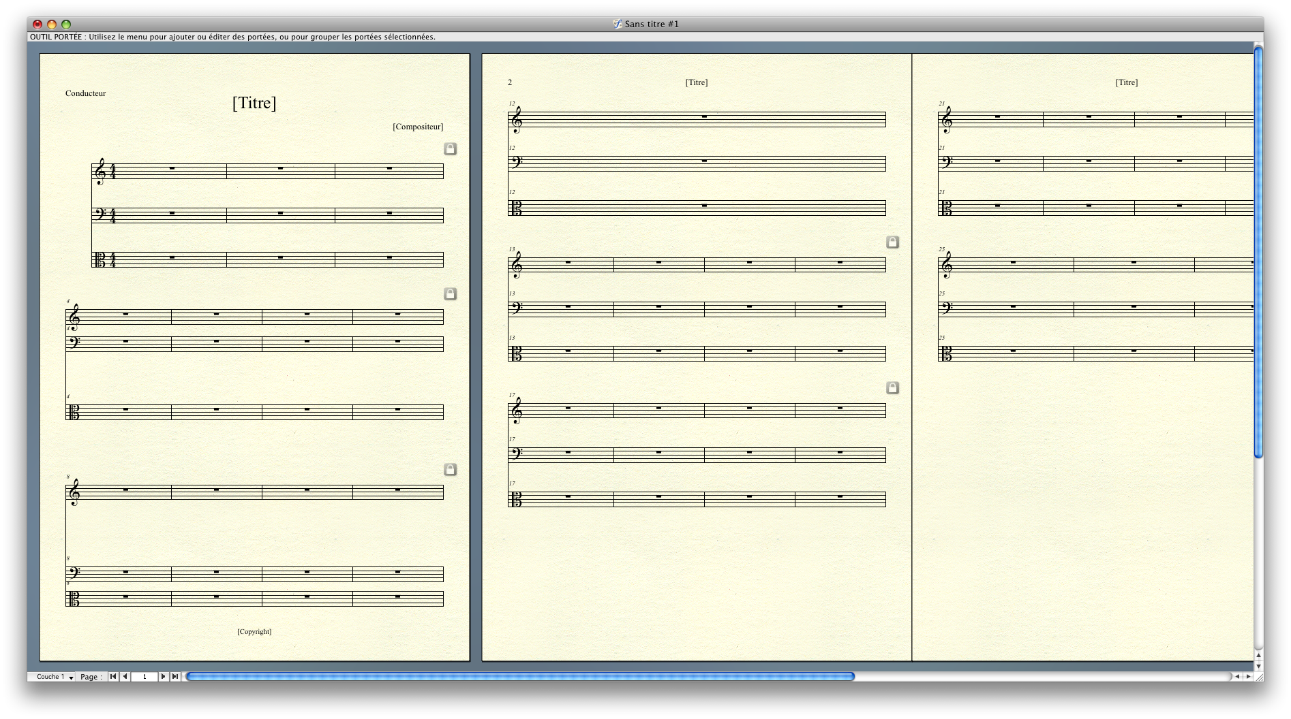
Task: Click the [Compositeur] text block
Action: [x=418, y=127]
